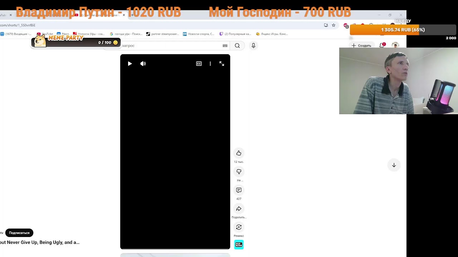458x257 pixels.
Task: Open the Ремикс remix option
Action: (x=239, y=227)
